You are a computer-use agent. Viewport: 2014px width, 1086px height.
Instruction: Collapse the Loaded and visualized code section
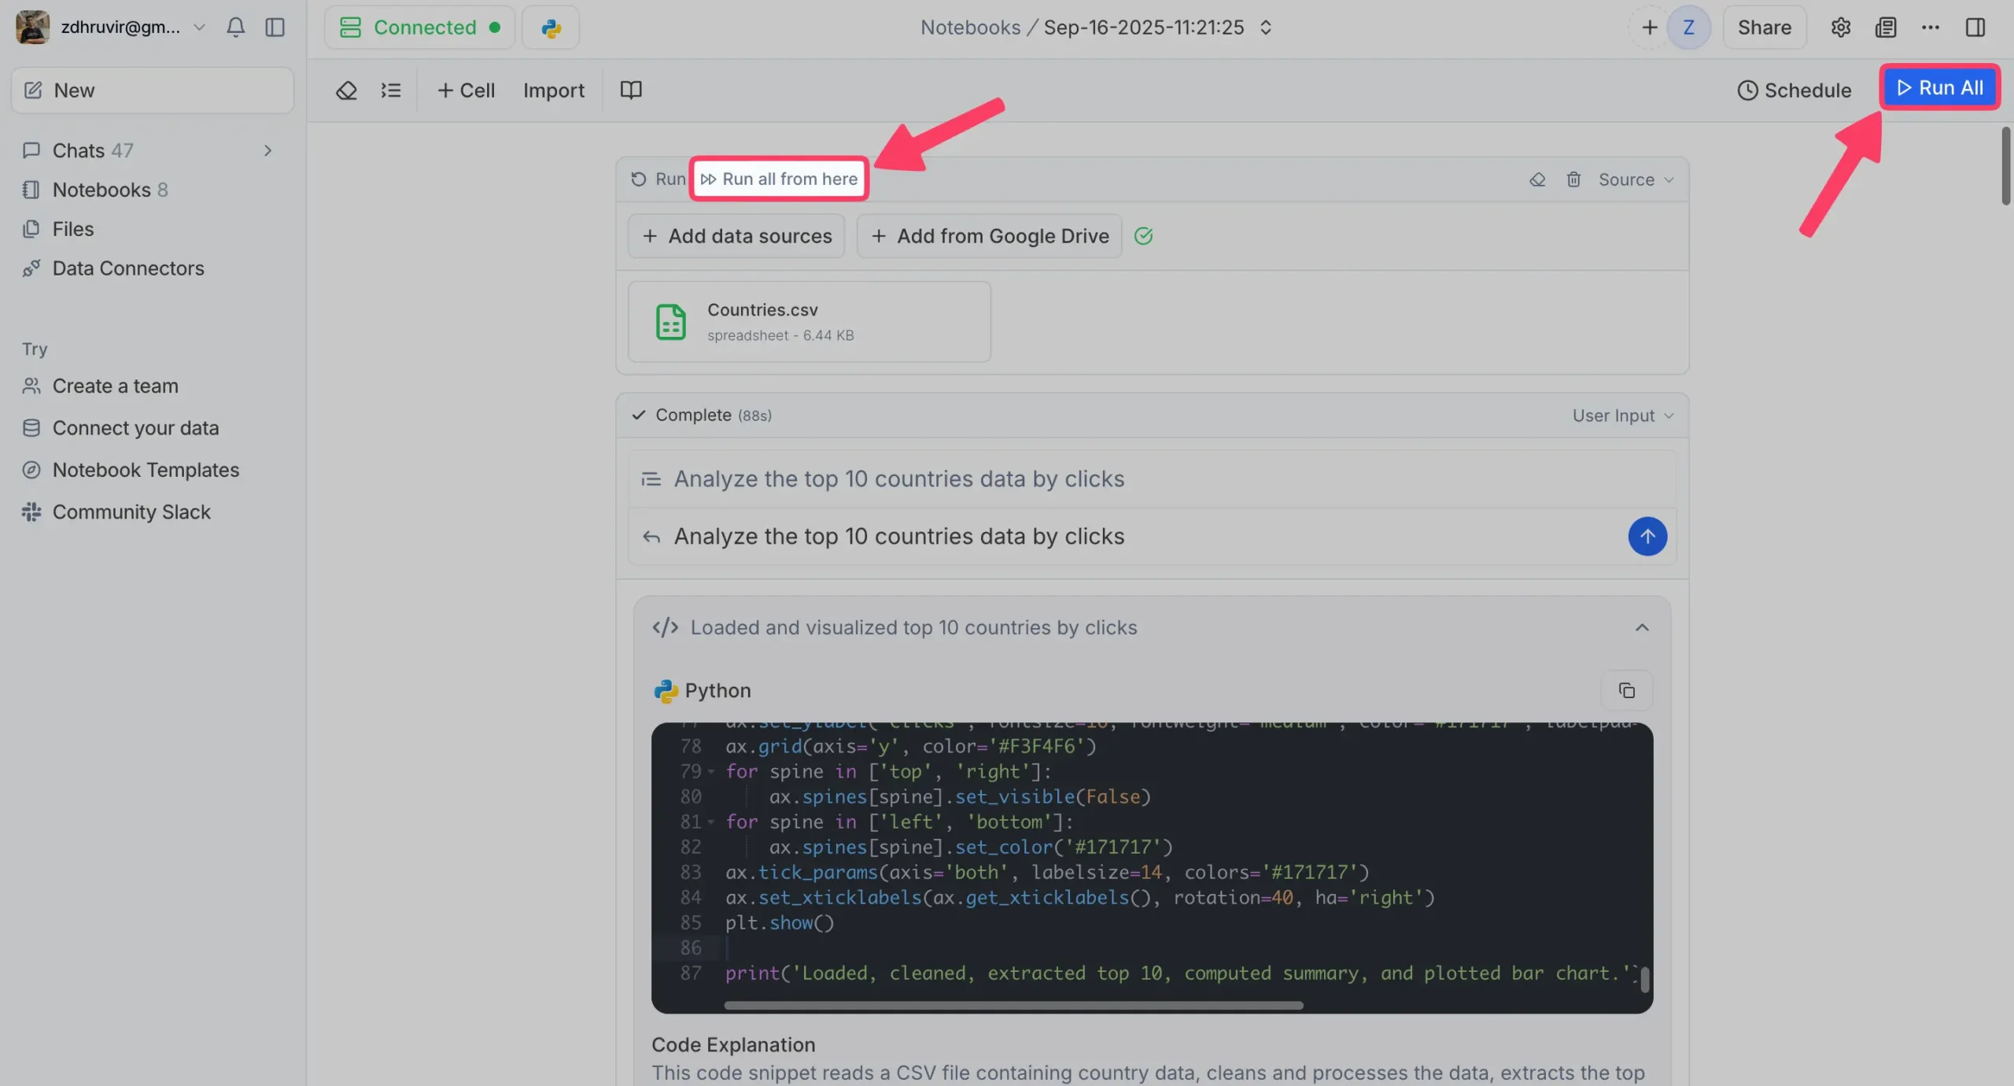pyautogui.click(x=1641, y=627)
